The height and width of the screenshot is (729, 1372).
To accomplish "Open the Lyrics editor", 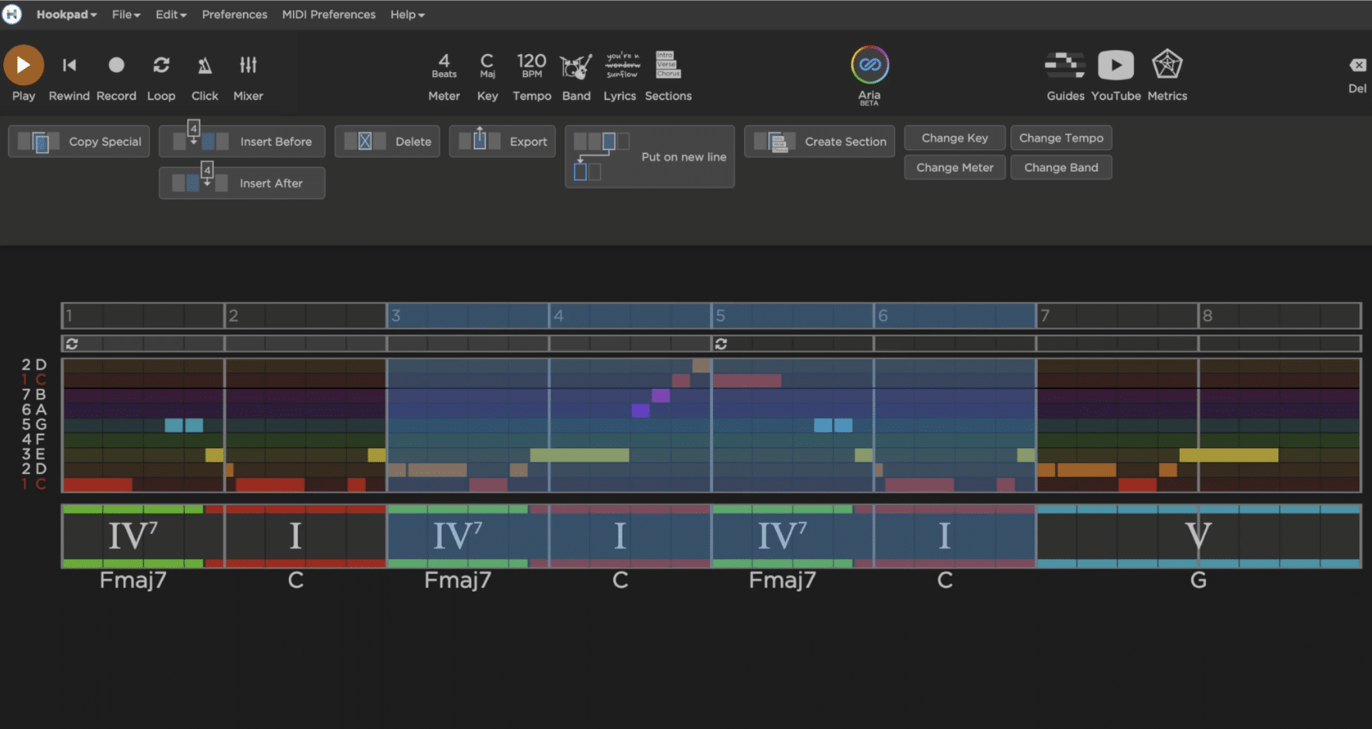I will [x=620, y=77].
